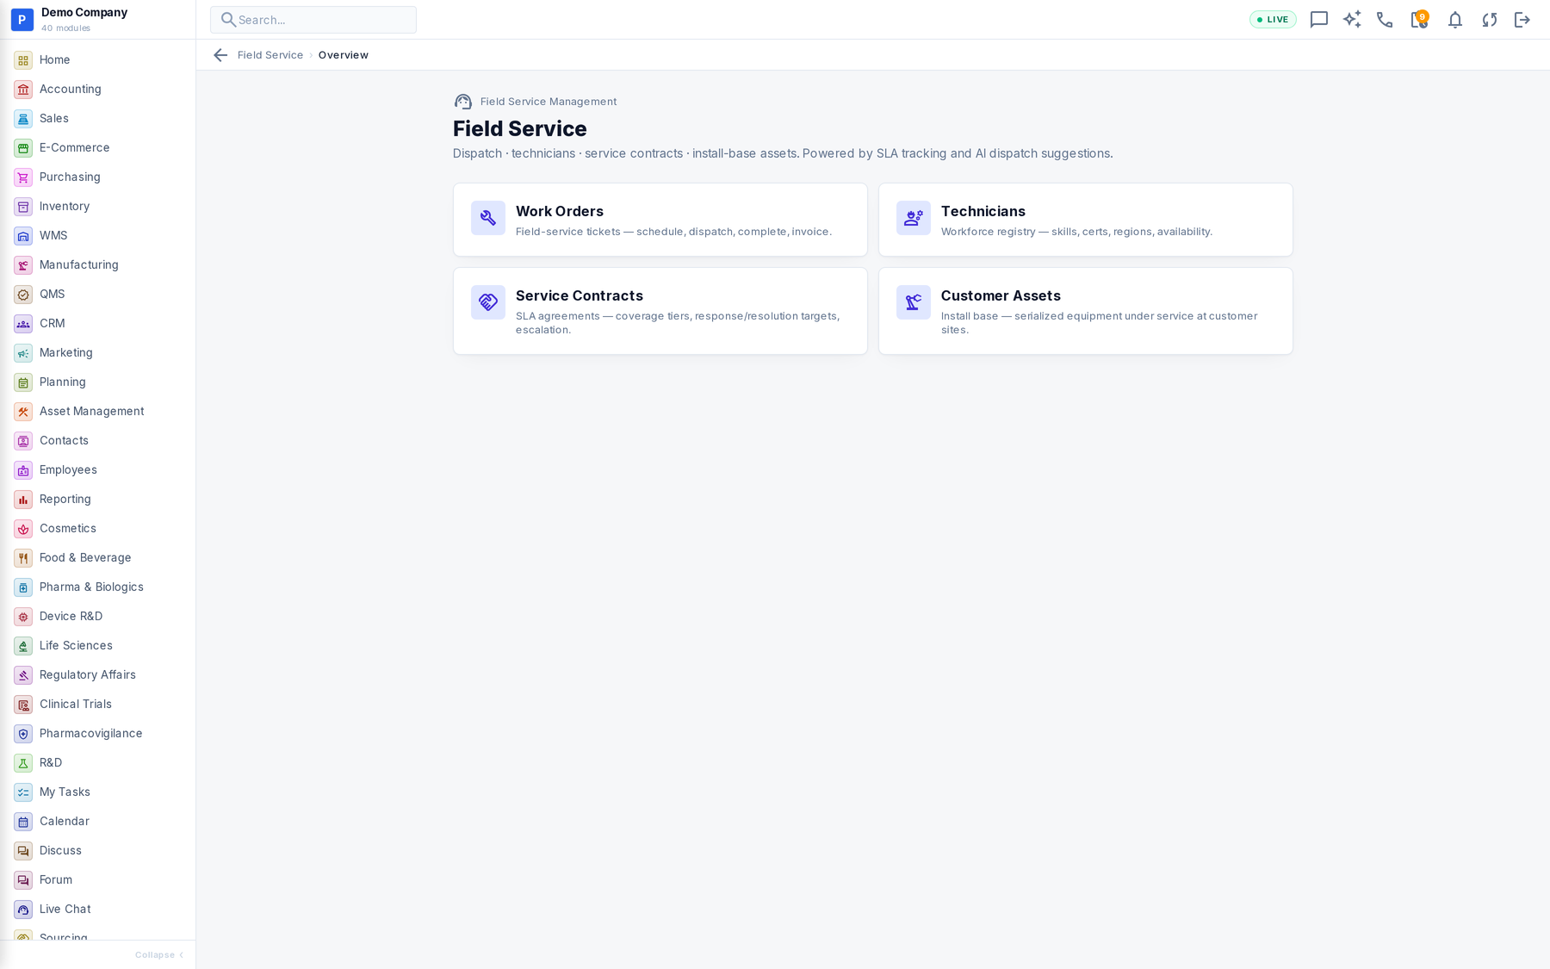1550x969 pixels.
Task: Click the LIVE status badge
Action: point(1273,20)
